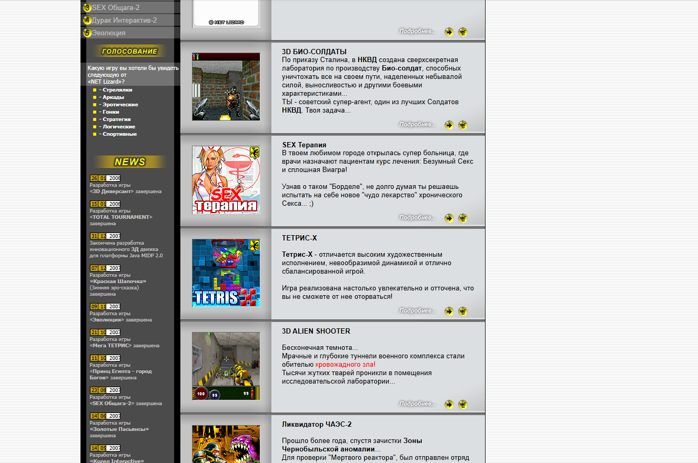Viewport: 698px width, 463px height.
Task: Click the cart icon for SEX Терапия
Action: 463,218
